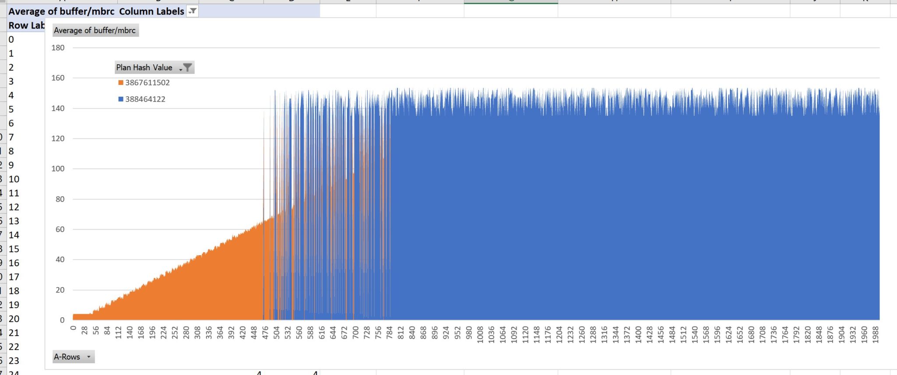
Task: Open the A-Rows axis field dropdown
Action: click(x=88, y=357)
